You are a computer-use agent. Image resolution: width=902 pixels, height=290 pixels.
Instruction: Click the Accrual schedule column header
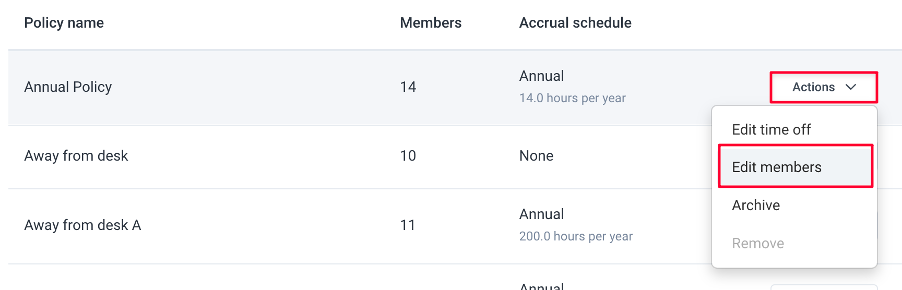[575, 23]
